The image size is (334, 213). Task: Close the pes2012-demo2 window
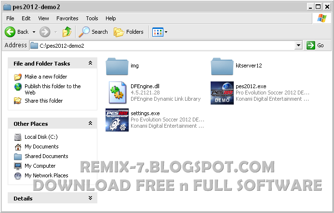(x=327, y=7)
